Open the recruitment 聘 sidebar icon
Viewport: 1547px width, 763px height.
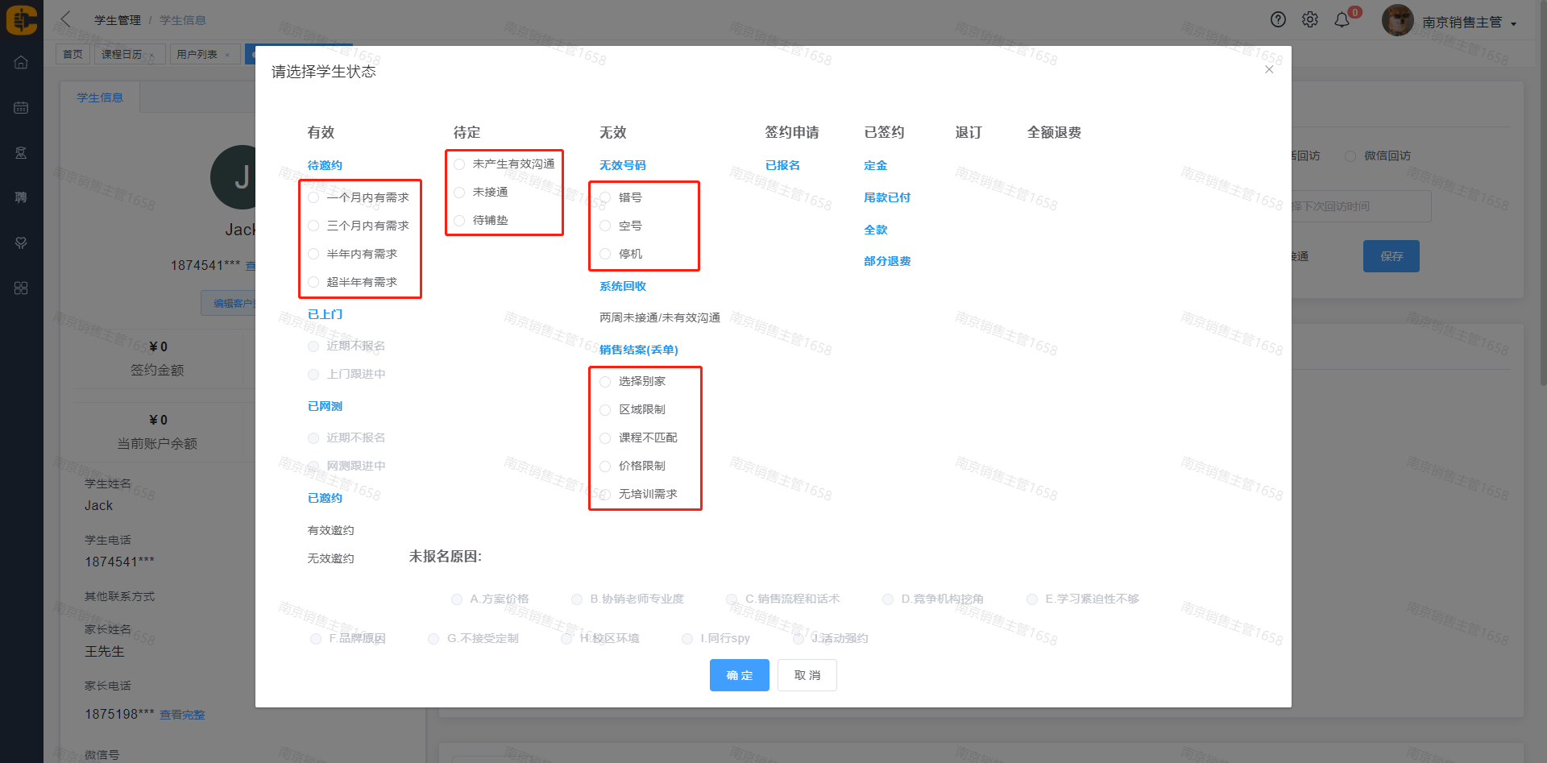pos(21,197)
